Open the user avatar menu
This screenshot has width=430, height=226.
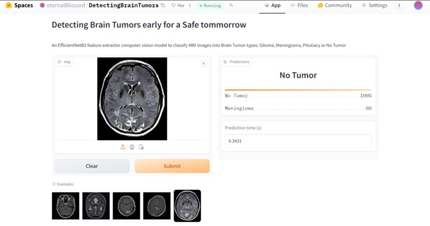click(x=418, y=5)
